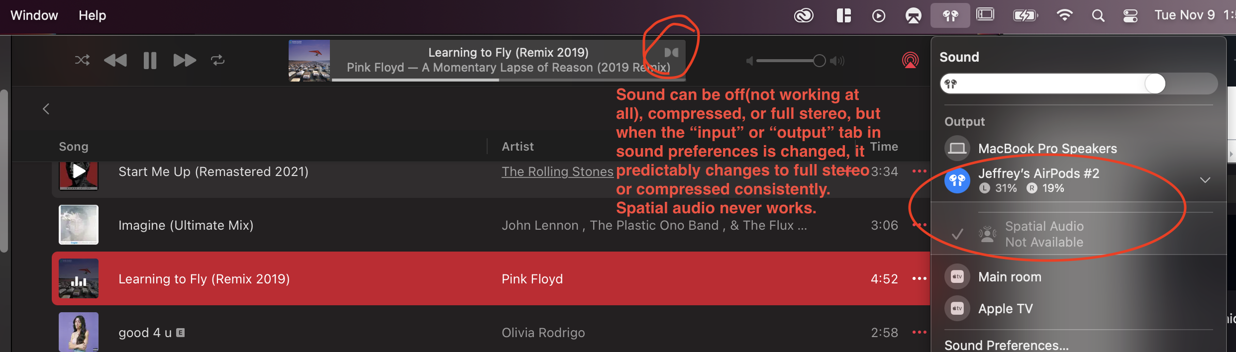Screen dimensions: 1236x352
Task: Open the Help menu
Action: (92, 15)
